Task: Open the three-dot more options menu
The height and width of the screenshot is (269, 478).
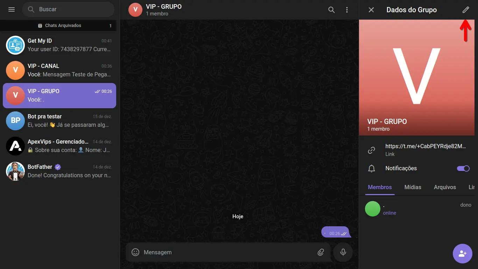Action: [347, 10]
